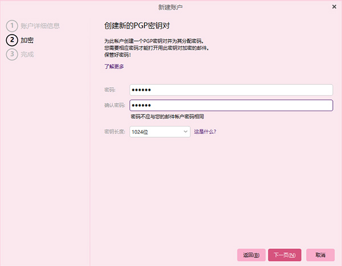Cancel with the 取消 button
342x266 pixels.
pyautogui.click(x=320, y=255)
